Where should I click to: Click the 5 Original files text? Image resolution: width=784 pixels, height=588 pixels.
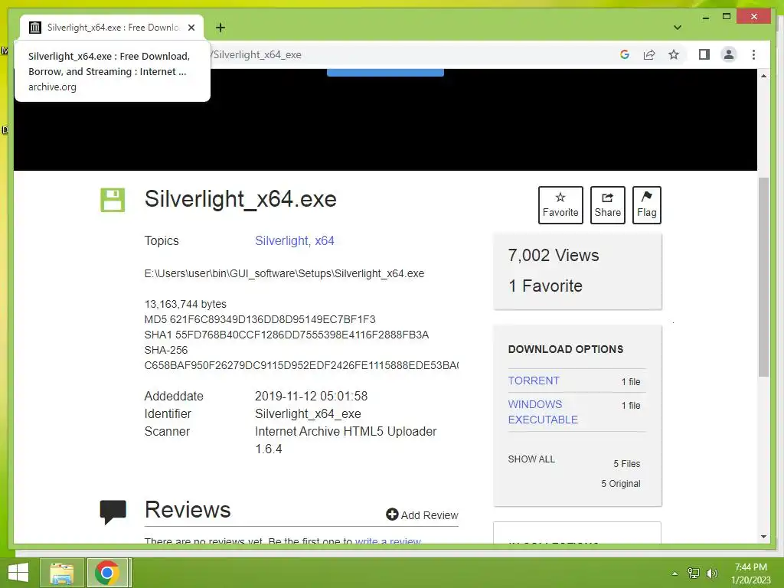coord(620,484)
